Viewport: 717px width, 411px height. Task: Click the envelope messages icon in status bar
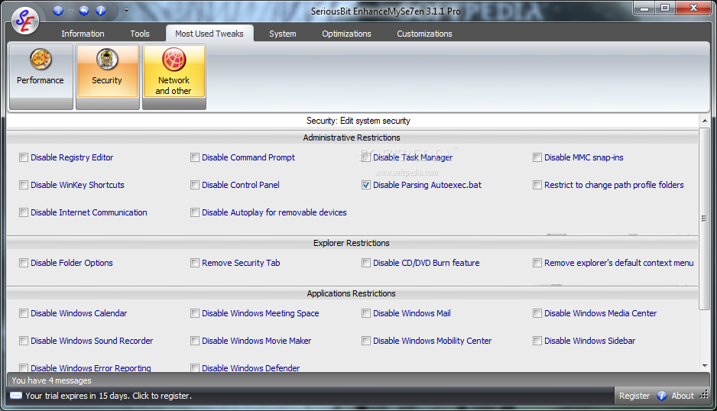pyautogui.click(x=16, y=396)
